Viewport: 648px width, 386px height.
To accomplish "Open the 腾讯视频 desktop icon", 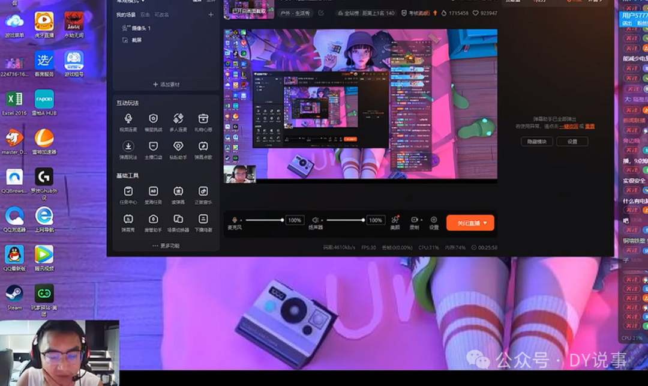I will [44, 258].
